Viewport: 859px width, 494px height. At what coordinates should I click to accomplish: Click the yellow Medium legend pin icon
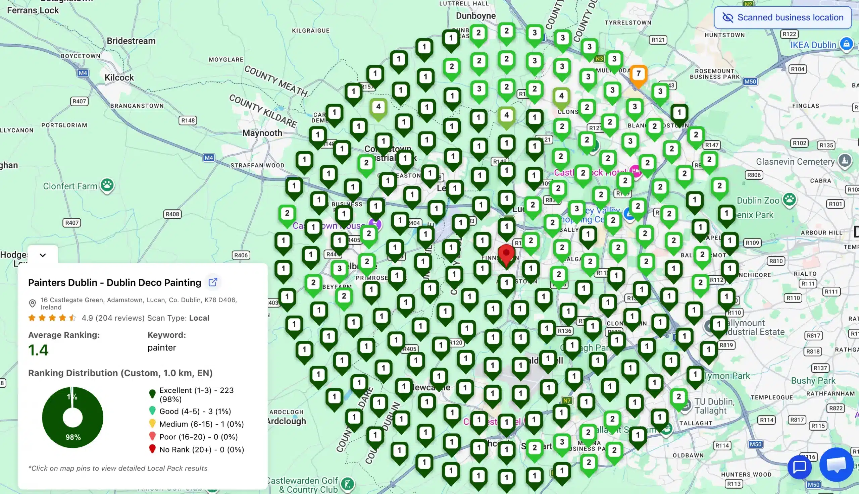(153, 424)
